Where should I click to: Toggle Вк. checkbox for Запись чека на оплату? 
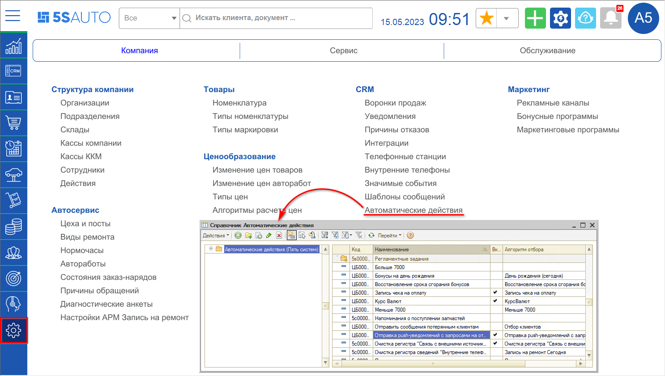pyautogui.click(x=495, y=292)
